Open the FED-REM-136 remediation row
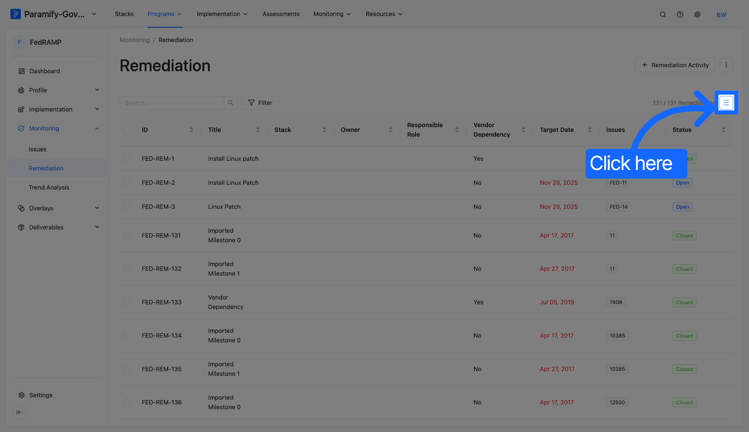749x432 pixels. [426, 402]
